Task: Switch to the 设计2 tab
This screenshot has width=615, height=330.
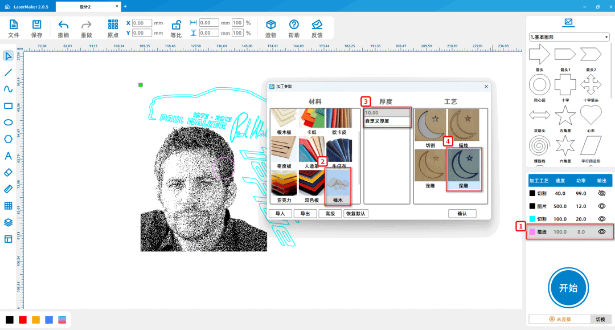Action: click(x=85, y=6)
